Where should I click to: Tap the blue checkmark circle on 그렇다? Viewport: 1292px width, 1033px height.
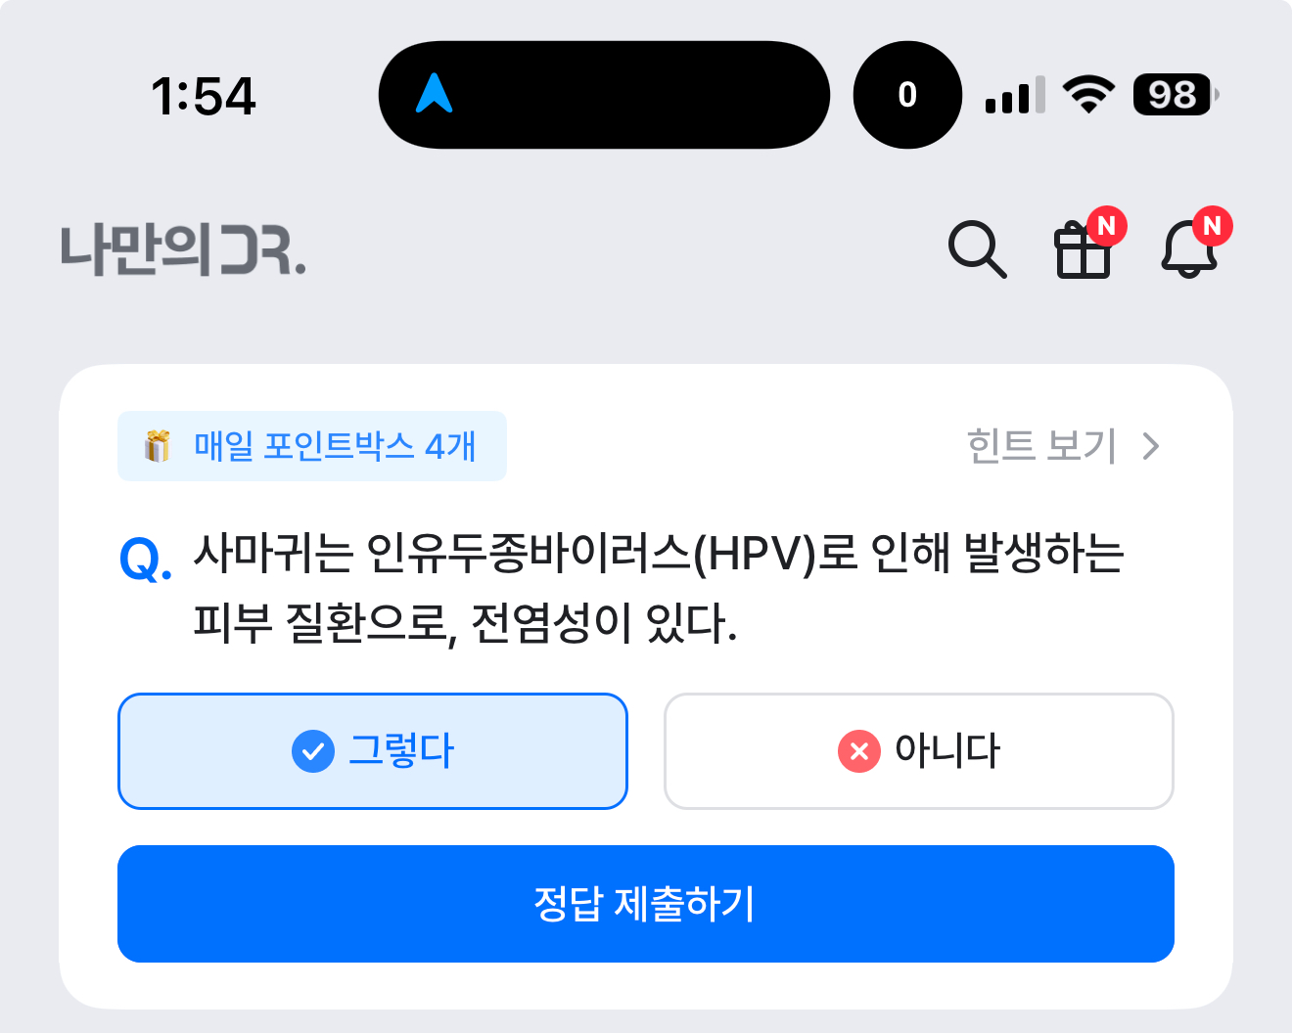coord(313,751)
